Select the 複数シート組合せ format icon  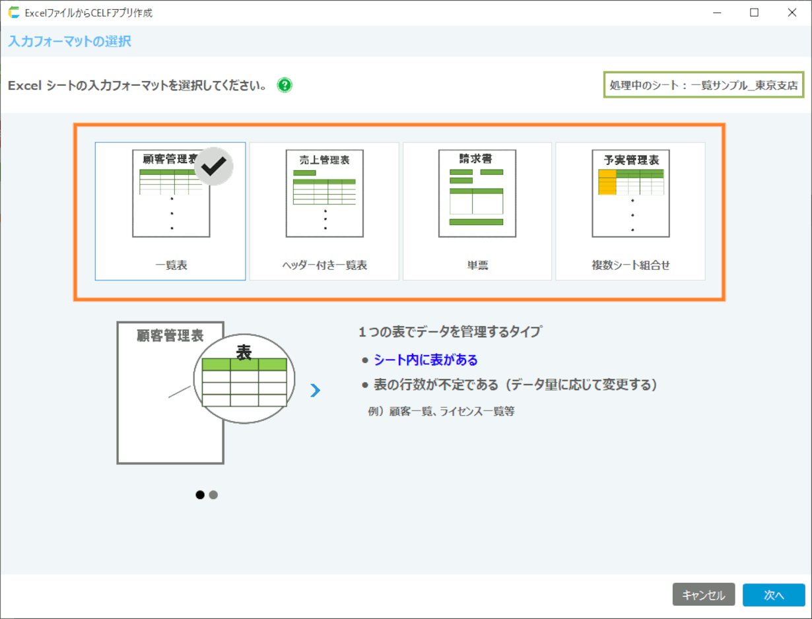(x=630, y=193)
